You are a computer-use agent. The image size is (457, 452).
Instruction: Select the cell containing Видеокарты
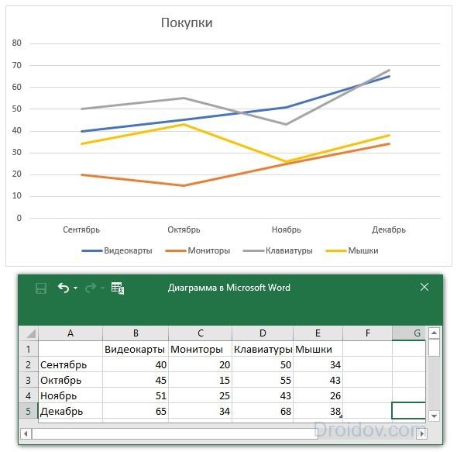136,349
